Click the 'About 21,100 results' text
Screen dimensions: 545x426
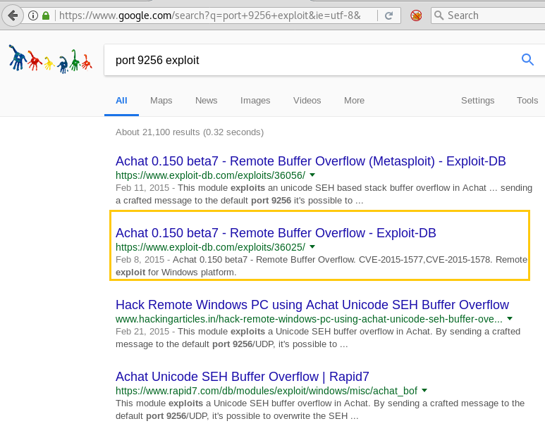190,132
